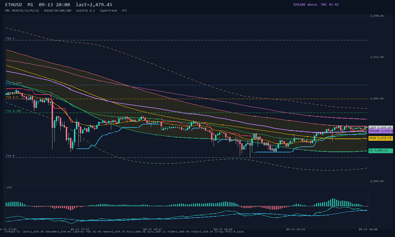Click the MRC MEAN/R1/S1/R2/S2 legend label
Screen dimensions: 395x237
pyautogui.click(x=22, y=11)
